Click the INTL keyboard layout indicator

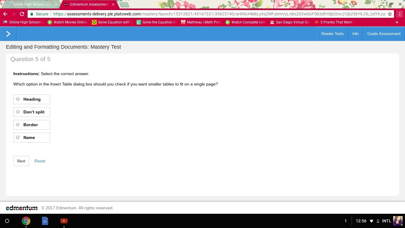click(x=387, y=221)
